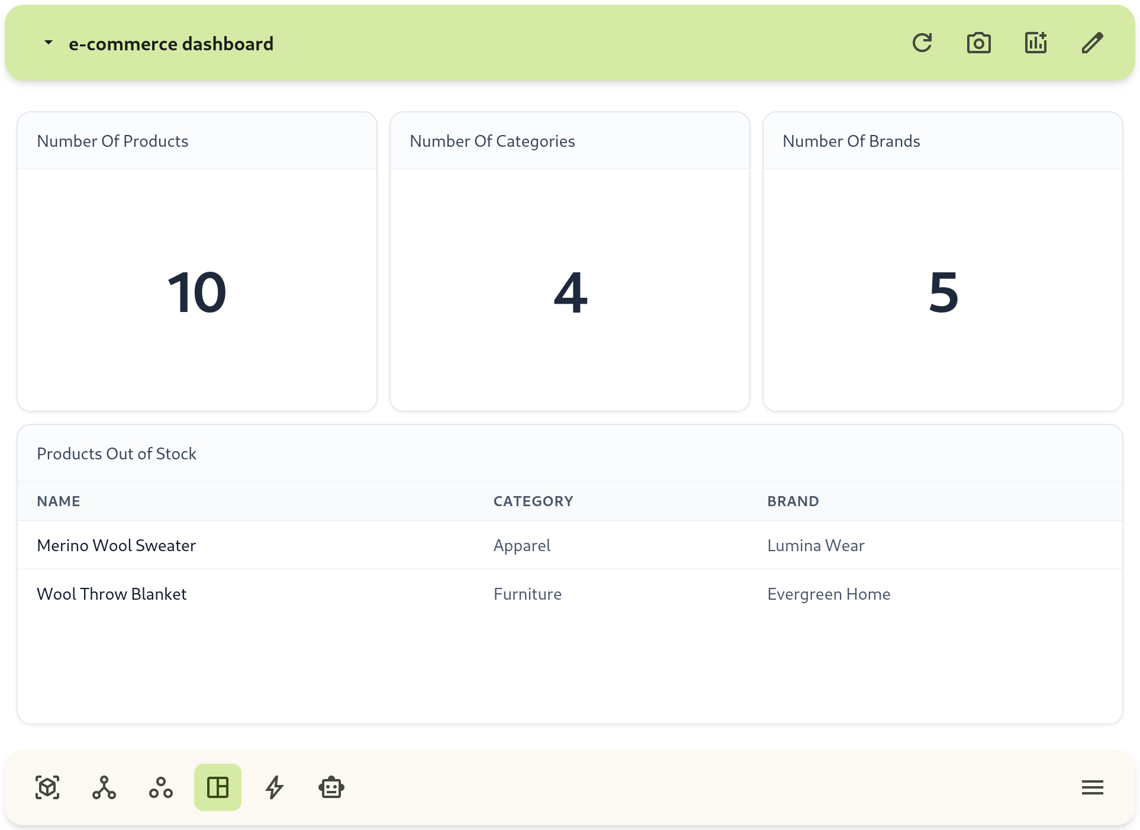
Task: Select the Merino Wool Sweater row
Action: pos(117,545)
